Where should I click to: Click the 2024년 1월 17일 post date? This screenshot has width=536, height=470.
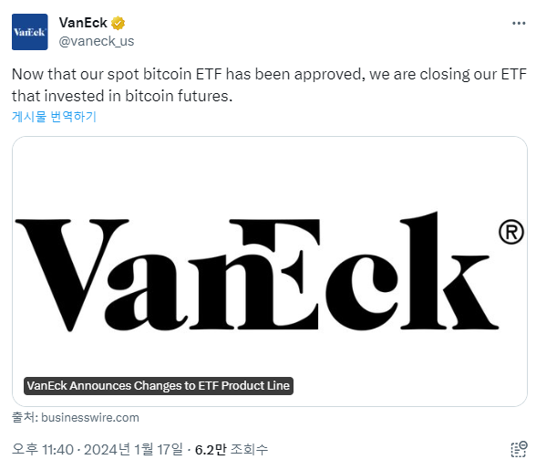click(133, 449)
